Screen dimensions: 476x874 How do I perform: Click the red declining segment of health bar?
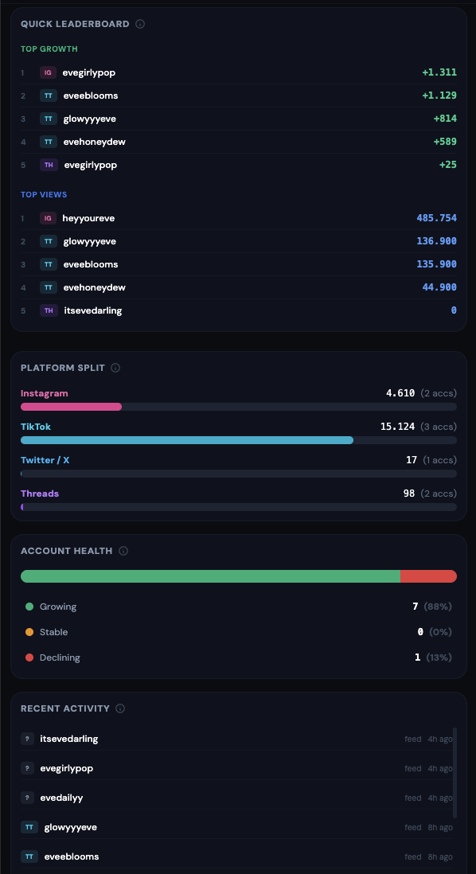point(428,576)
